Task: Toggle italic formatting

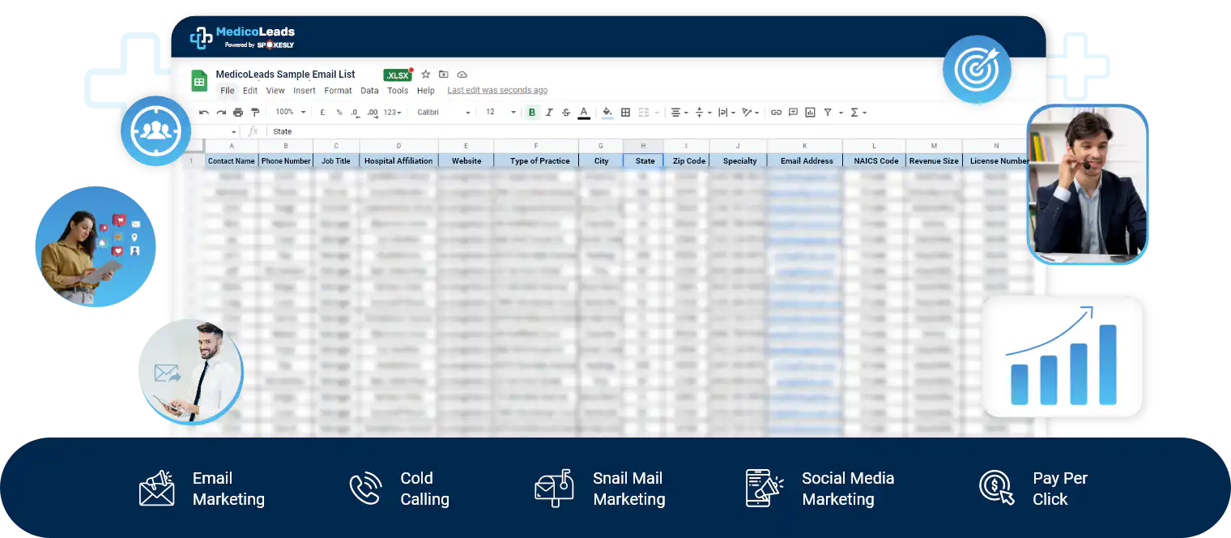Action: point(549,113)
